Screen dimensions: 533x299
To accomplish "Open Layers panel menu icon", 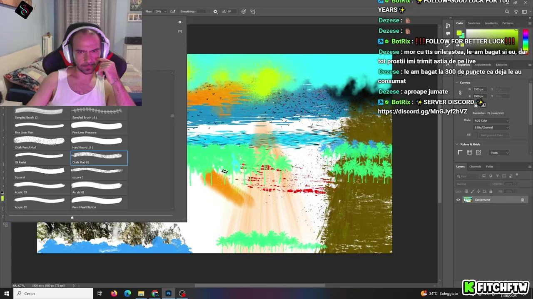I will 530,167.
